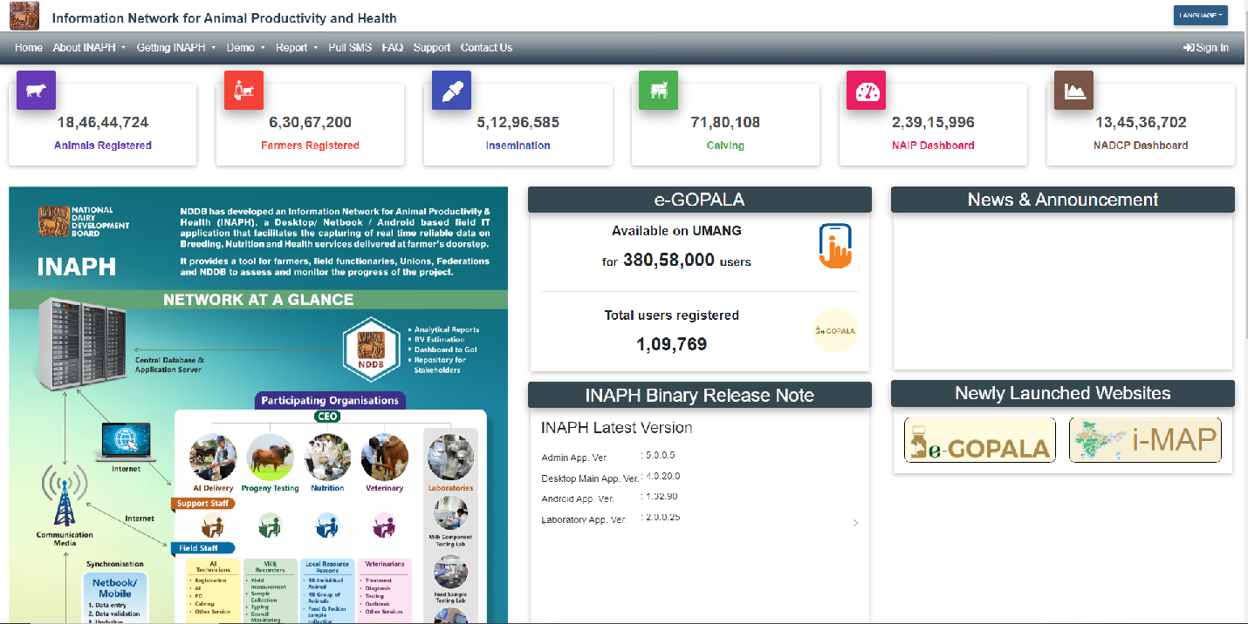1248x624 pixels.
Task: Click the Insemination label
Action: (518, 146)
